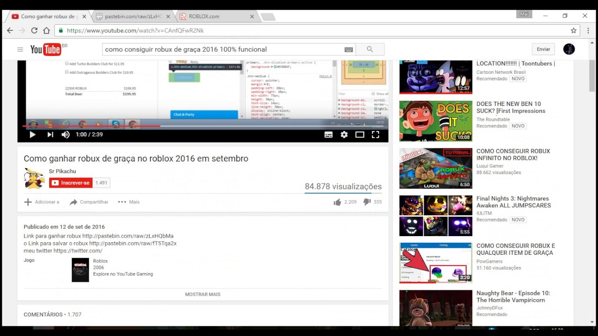
Task: Enter full screen mode
Action: [375, 134]
